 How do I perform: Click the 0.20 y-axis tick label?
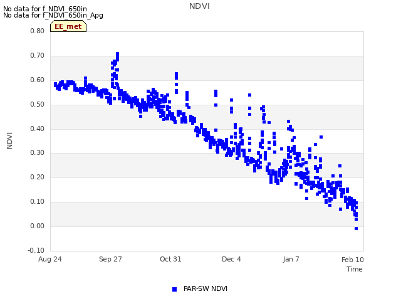pyautogui.click(x=38, y=177)
